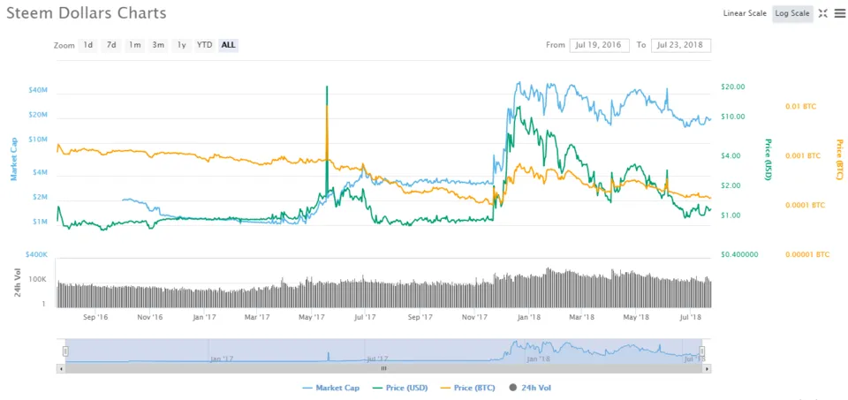This screenshot has height=400, width=848.
Task: Grab the navigator's right range handle
Action: click(702, 351)
